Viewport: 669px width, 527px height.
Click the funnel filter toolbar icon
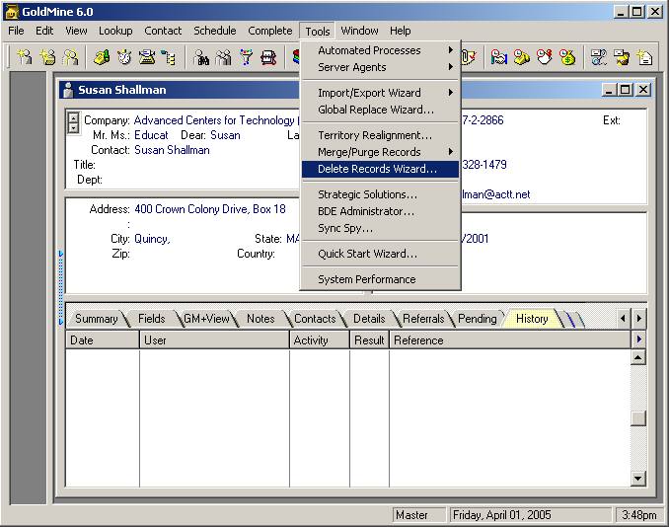(246, 57)
